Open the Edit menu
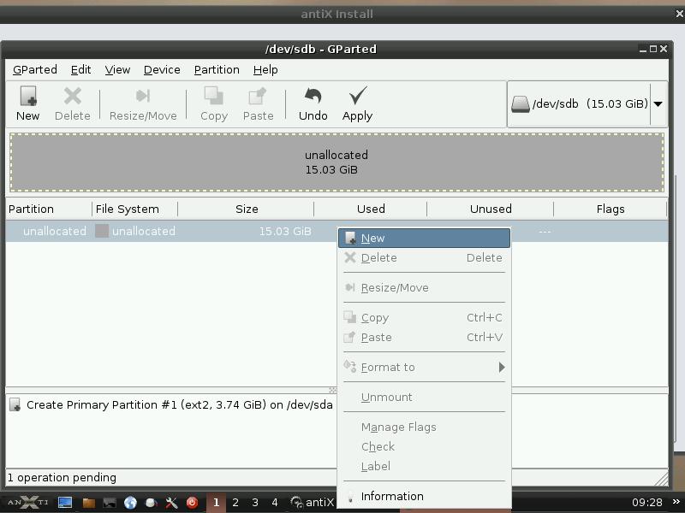This screenshot has height=513, width=685. (80, 70)
